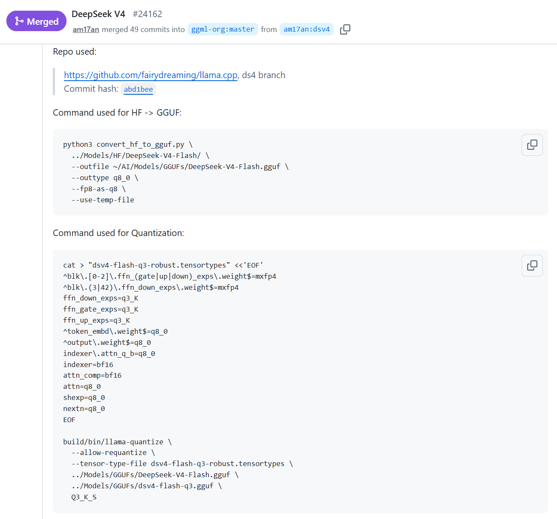The width and height of the screenshot is (557, 519).
Task: Click the Q3_K_S quantization type line
Action: click(84, 497)
